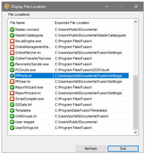Click the Display File Location title bar icon
145x154 pixels.
[x=7, y=6]
